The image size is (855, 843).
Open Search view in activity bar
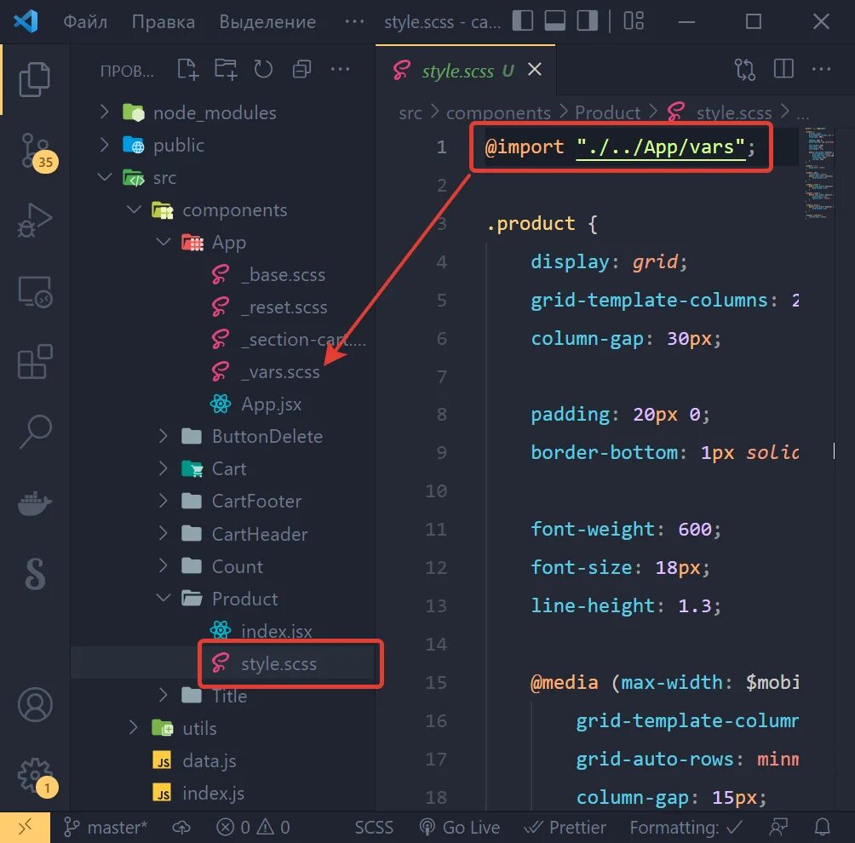(35, 431)
